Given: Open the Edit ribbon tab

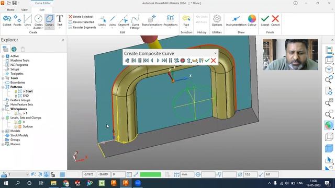Looking at the screenshot, I should 42,10.
